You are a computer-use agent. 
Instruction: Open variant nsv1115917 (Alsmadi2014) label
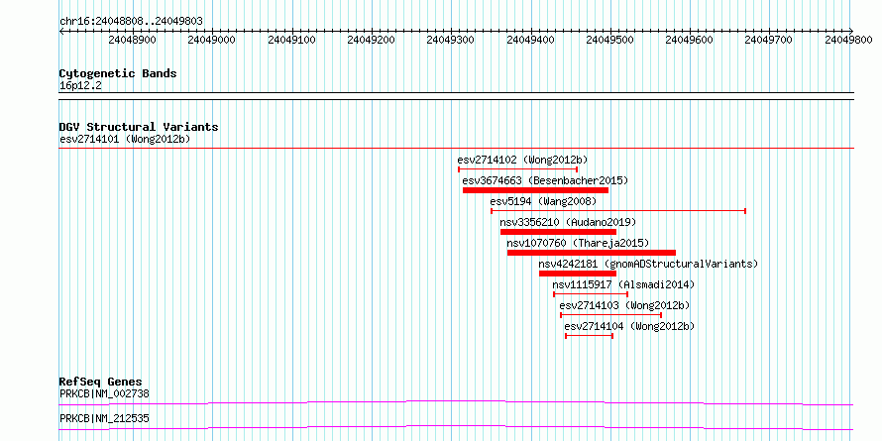click(623, 284)
